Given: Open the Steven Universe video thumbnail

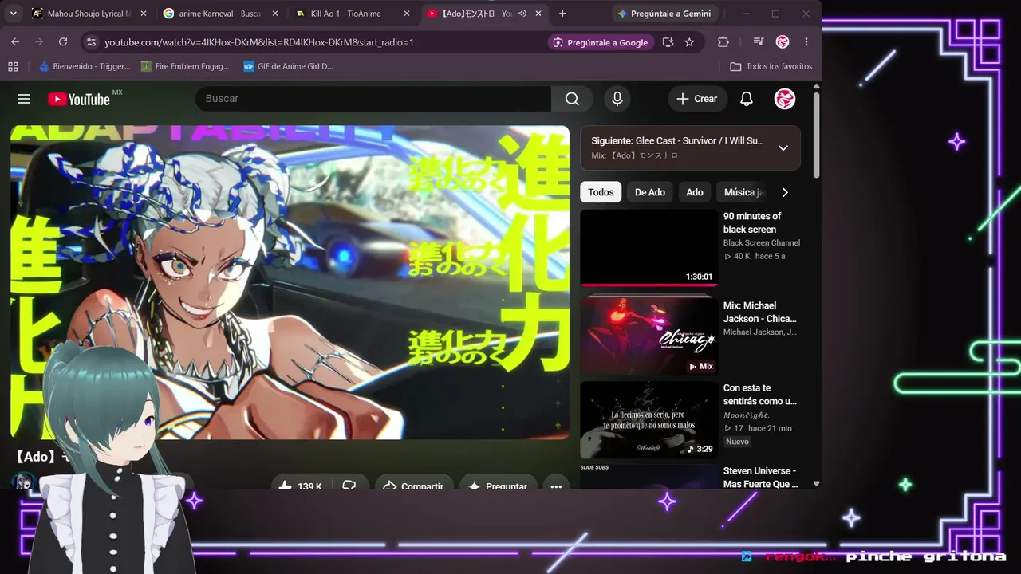Looking at the screenshot, I should (648, 476).
